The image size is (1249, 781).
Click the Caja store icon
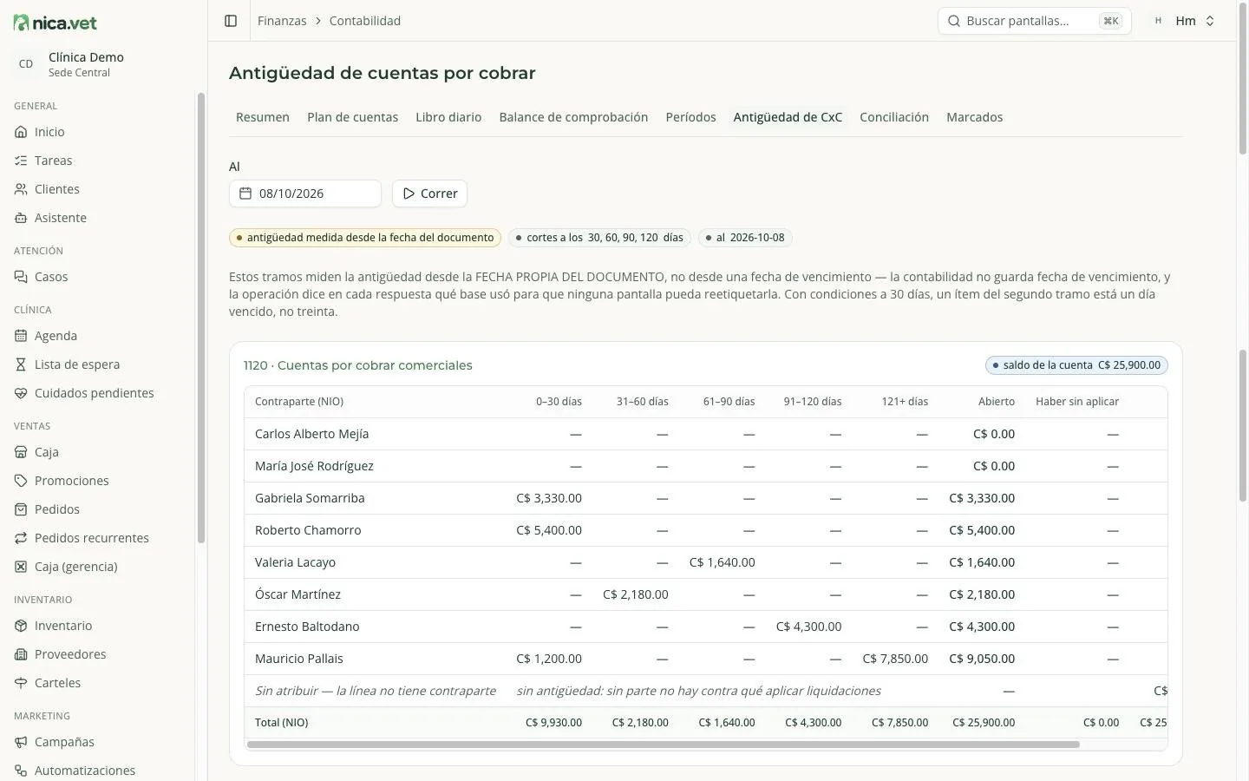click(x=21, y=452)
